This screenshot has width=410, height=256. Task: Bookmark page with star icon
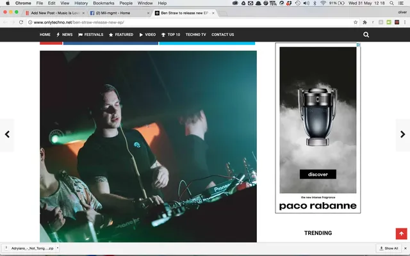click(x=356, y=22)
